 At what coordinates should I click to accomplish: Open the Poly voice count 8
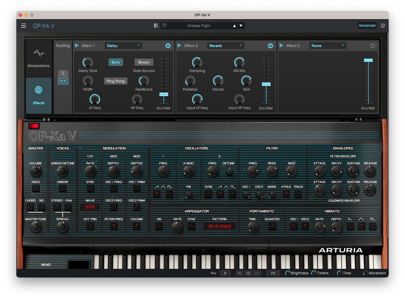[225, 273]
